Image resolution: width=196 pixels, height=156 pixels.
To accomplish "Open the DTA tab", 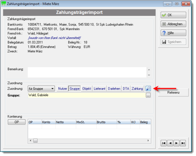I will tap(126, 89).
